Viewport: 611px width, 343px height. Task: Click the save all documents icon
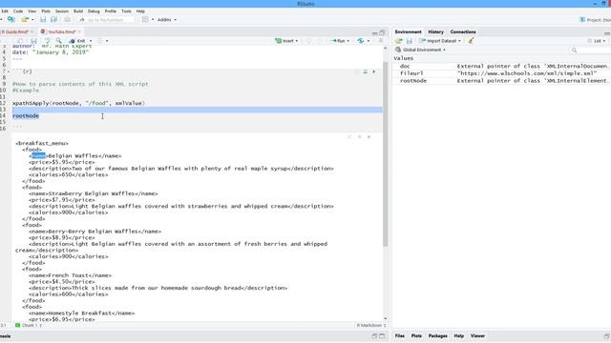[53, 19]
